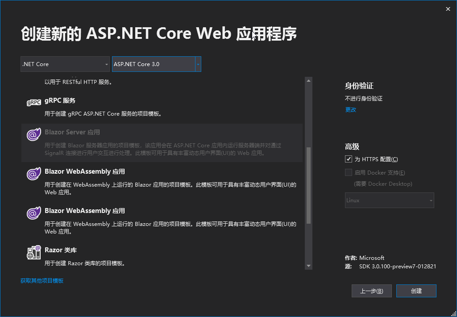Click the SDK 3.0.100-preview7-012821 source text
Screen dimensions: 457x317
[x=398, y=267]
